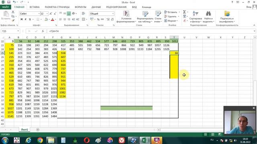Click the increase indent icon
Image resolution: width=257 pixels, height=144 pixels.
pos(78,19)
